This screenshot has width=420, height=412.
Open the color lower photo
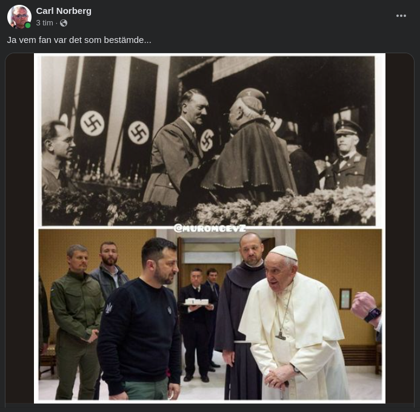coord(209,315)
